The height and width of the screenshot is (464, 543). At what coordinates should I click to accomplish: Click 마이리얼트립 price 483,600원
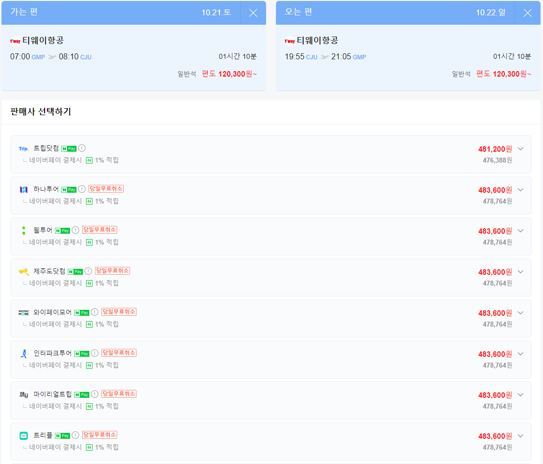click(x=495, y=395)
